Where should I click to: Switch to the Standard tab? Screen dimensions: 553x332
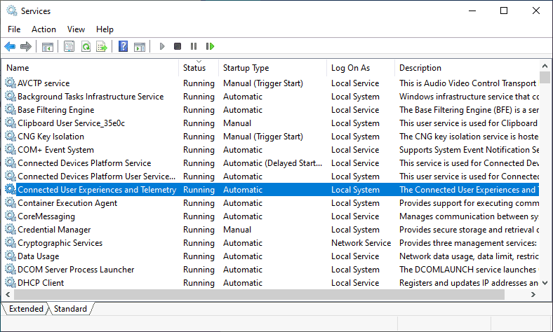pyautogui.click(x=70, y=309)
